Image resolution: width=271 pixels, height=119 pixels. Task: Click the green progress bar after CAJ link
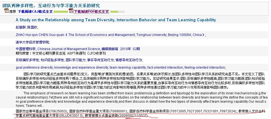pyautogui.click(x=61, y=12)
